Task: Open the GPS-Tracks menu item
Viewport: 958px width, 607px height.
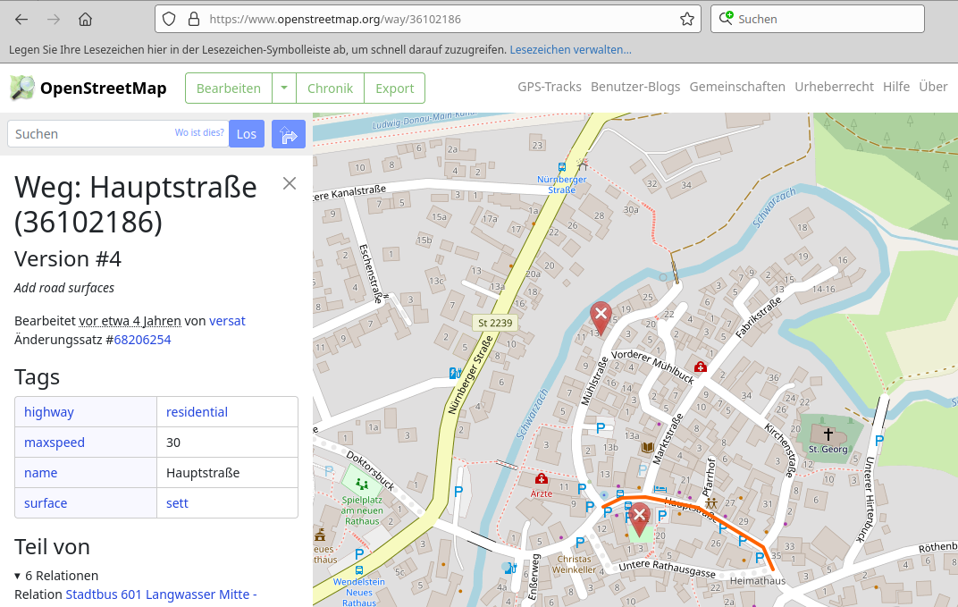Action: (x=549, y=87)
